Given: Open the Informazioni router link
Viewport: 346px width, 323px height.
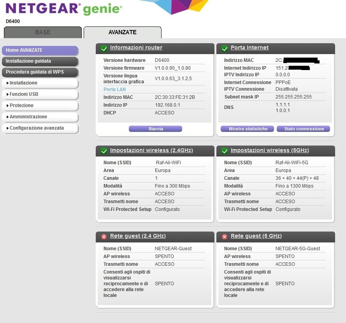Looking at the screenshot, I should coord(136,47).
